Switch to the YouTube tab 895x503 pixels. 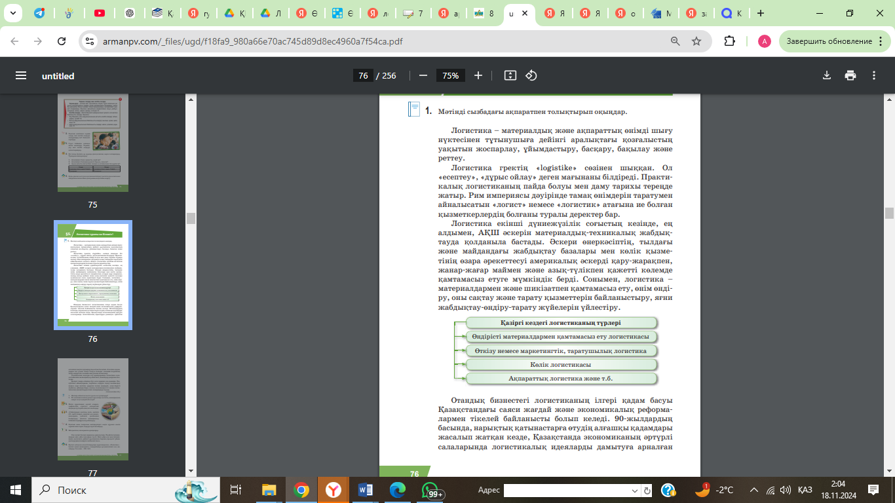click(x=100, y=13)
